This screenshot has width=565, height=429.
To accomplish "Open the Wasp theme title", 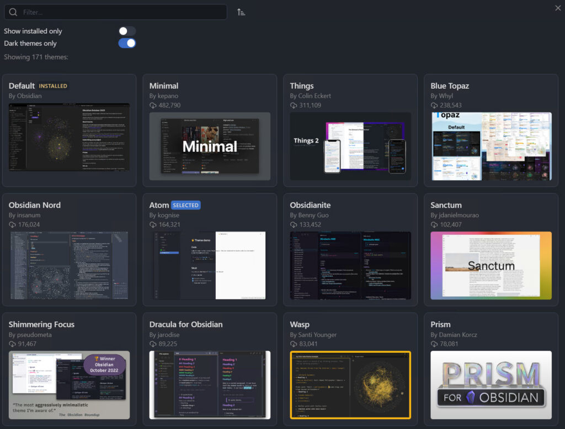I will point(300,324).
